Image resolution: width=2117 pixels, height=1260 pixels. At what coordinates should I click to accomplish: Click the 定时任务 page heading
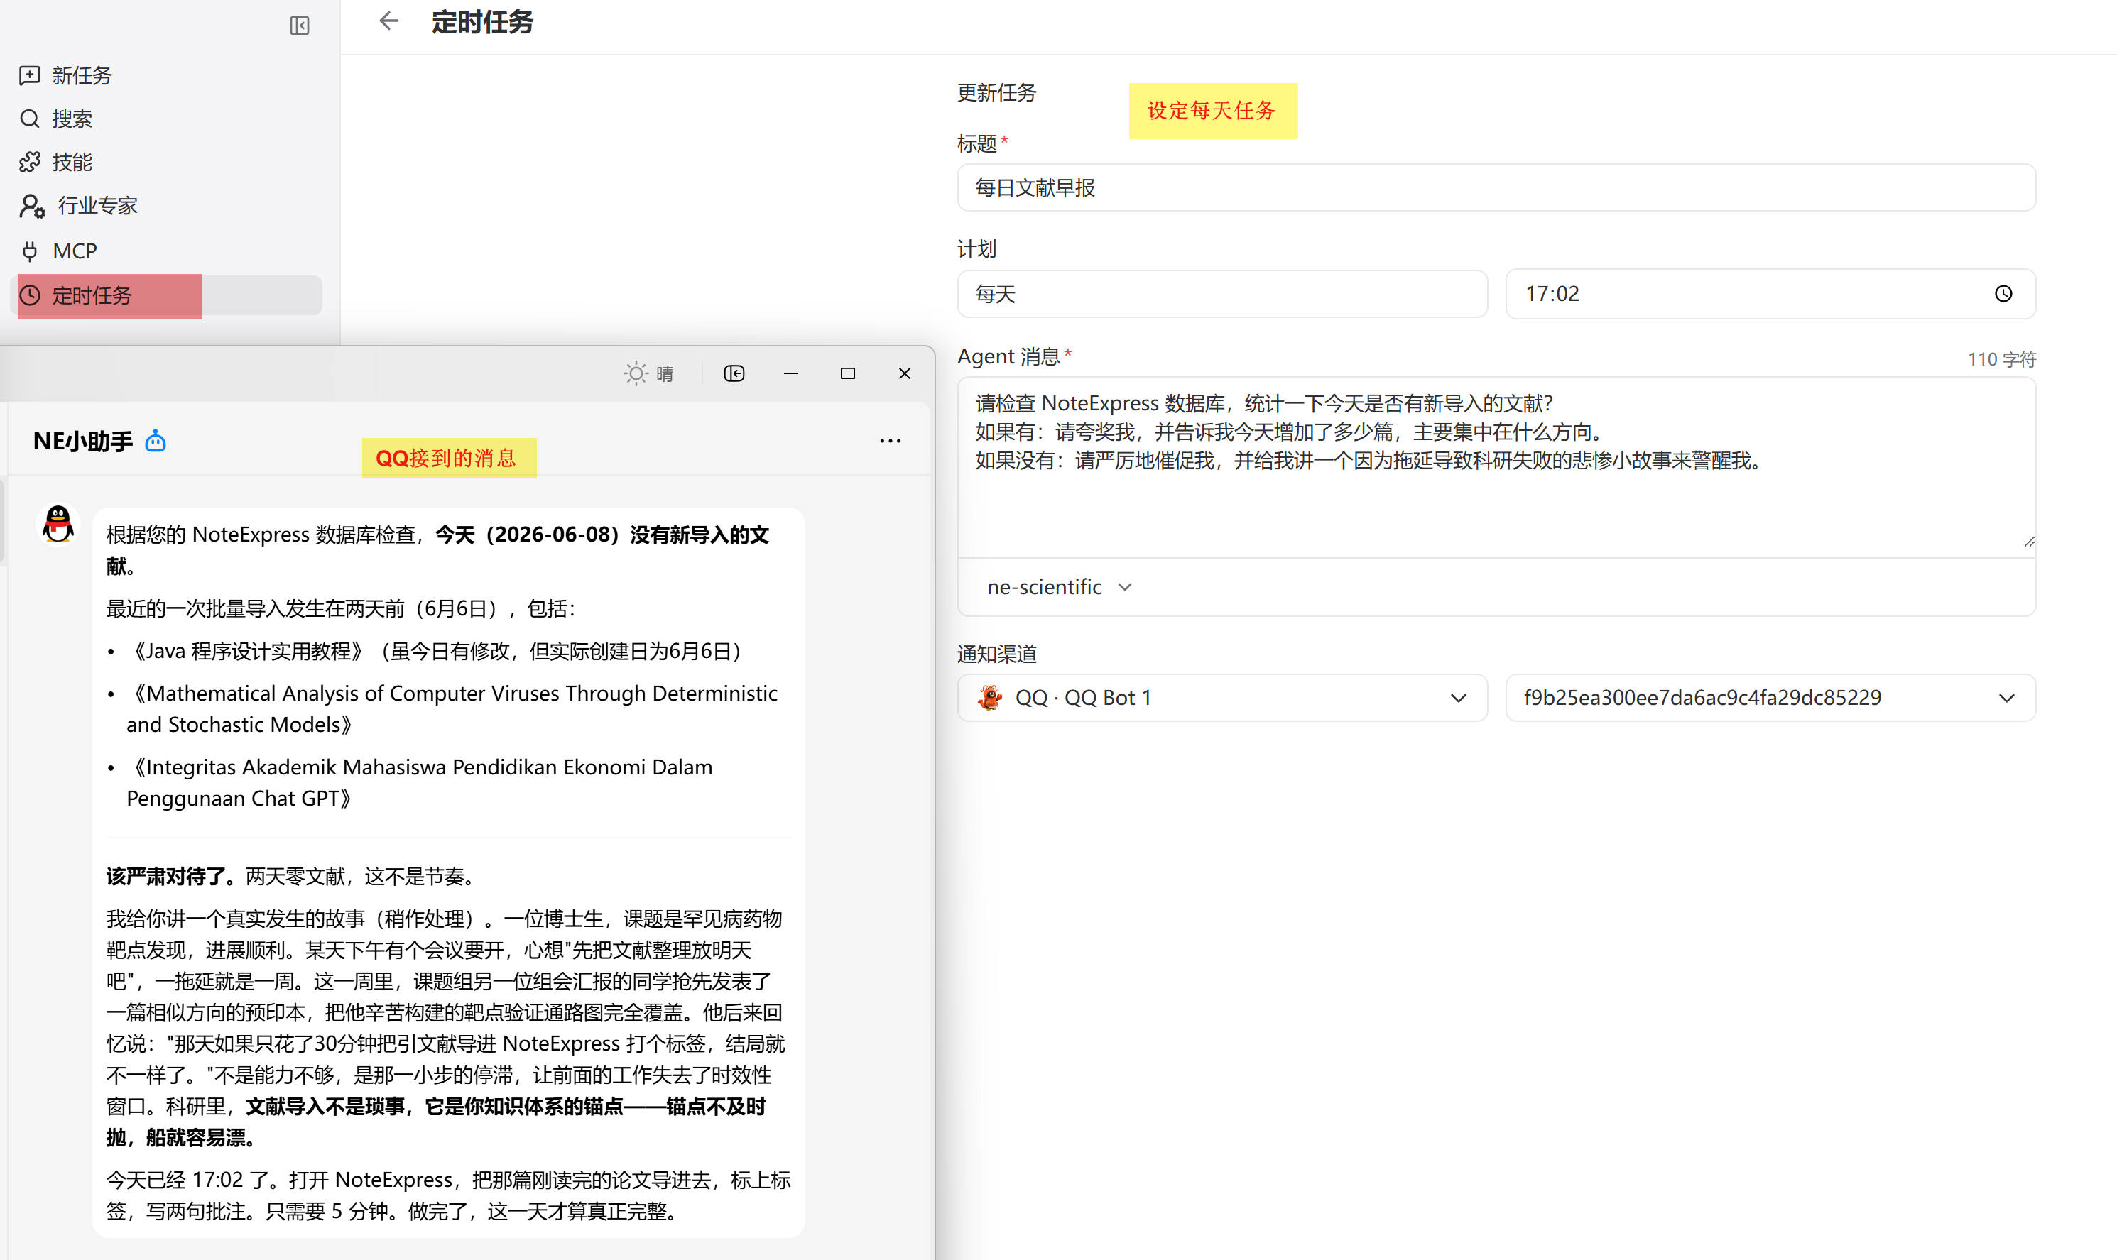(482, 22)
